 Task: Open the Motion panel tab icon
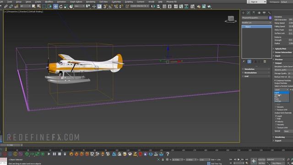(x=259, y=13)
